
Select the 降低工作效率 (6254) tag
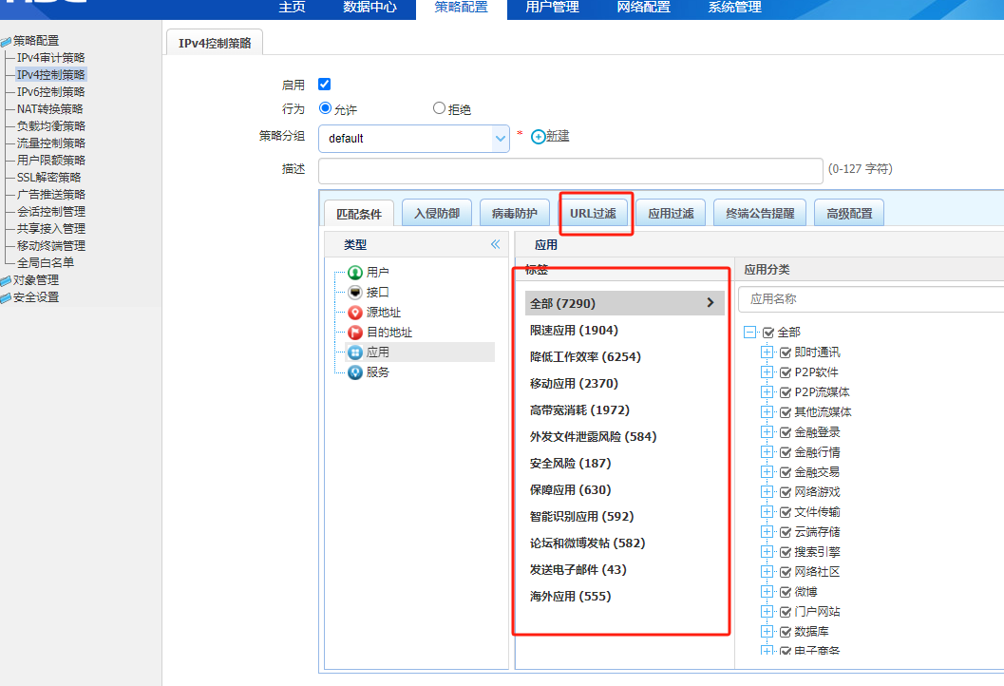click(585, 356)
